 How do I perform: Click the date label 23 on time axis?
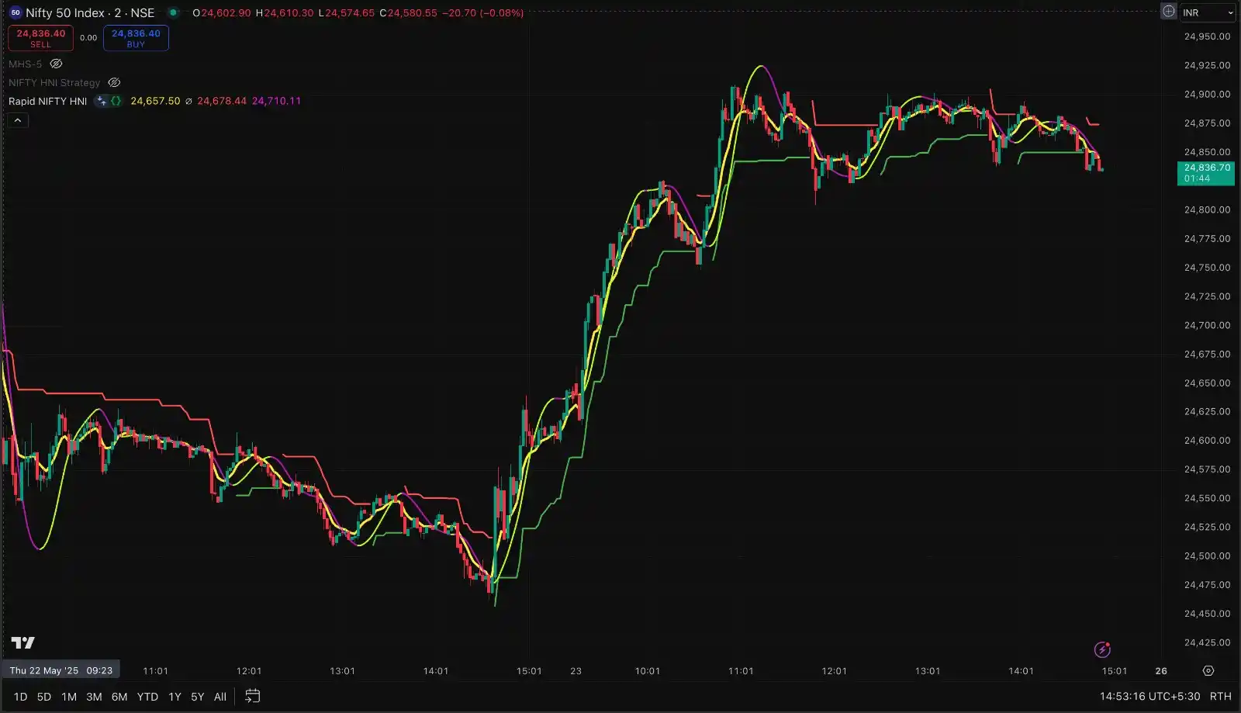pyautogui.click(x=576, y=671)
